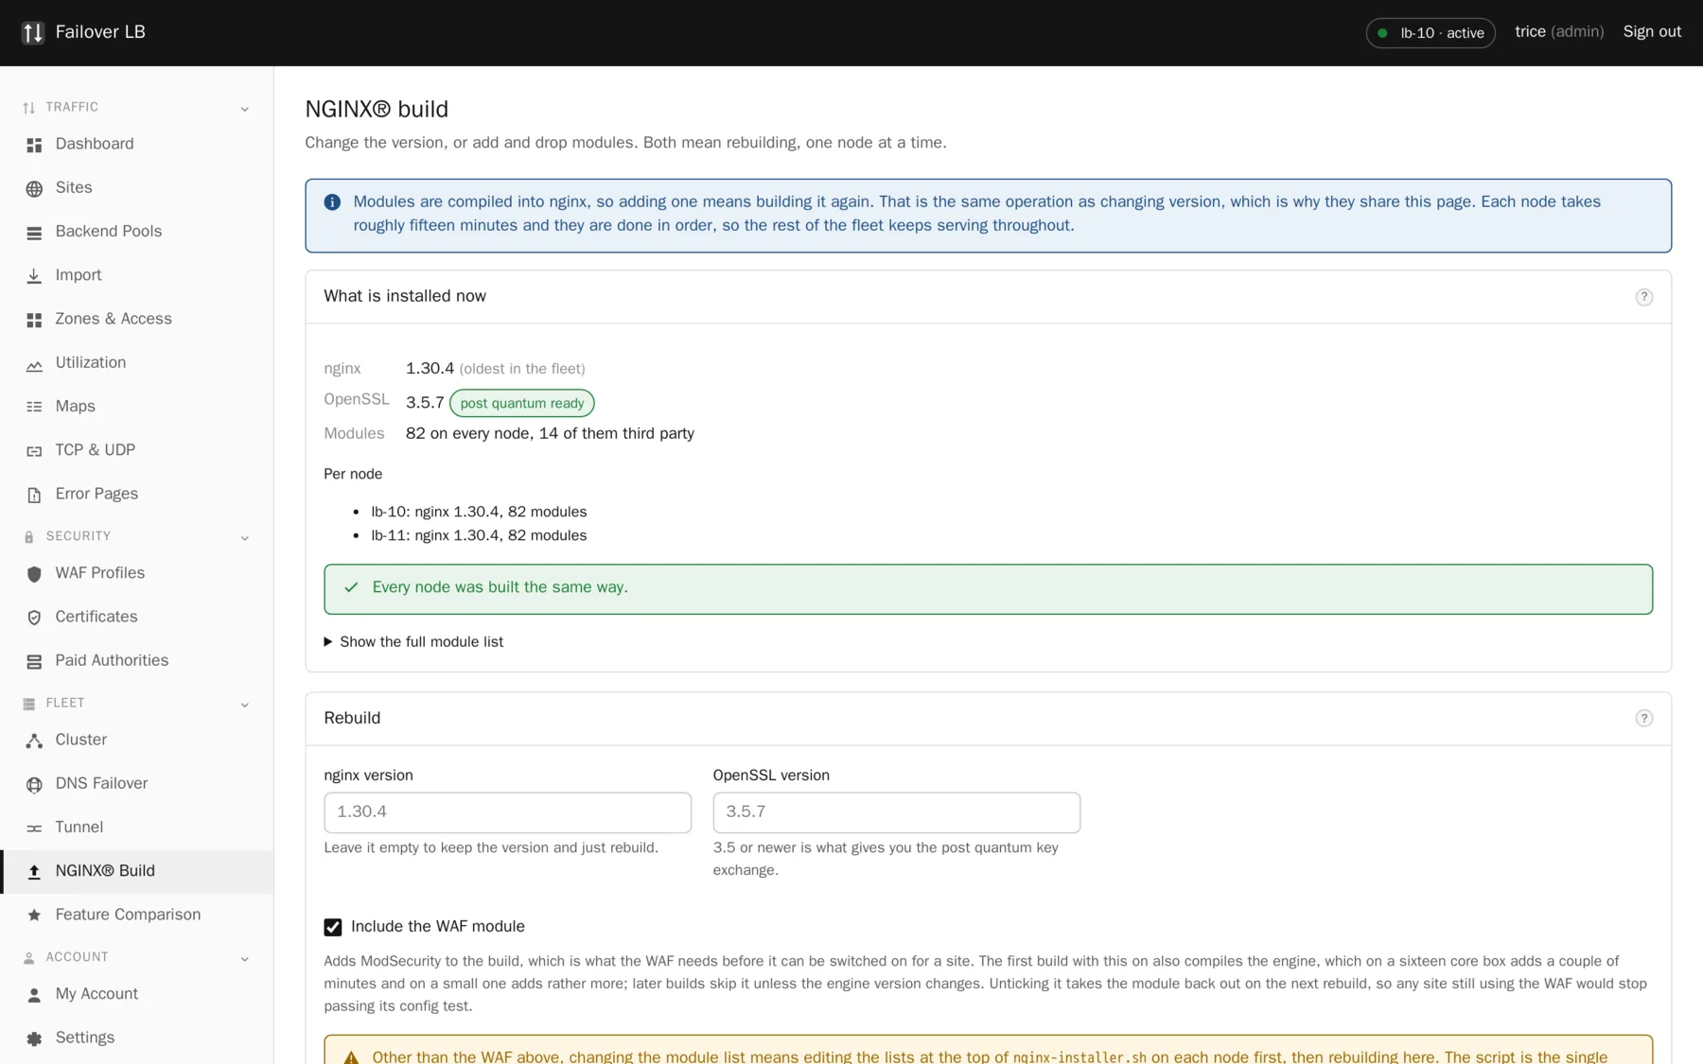Click the trice (admin) user label
1703x1064 pixels.
[x=1559, y=32]
